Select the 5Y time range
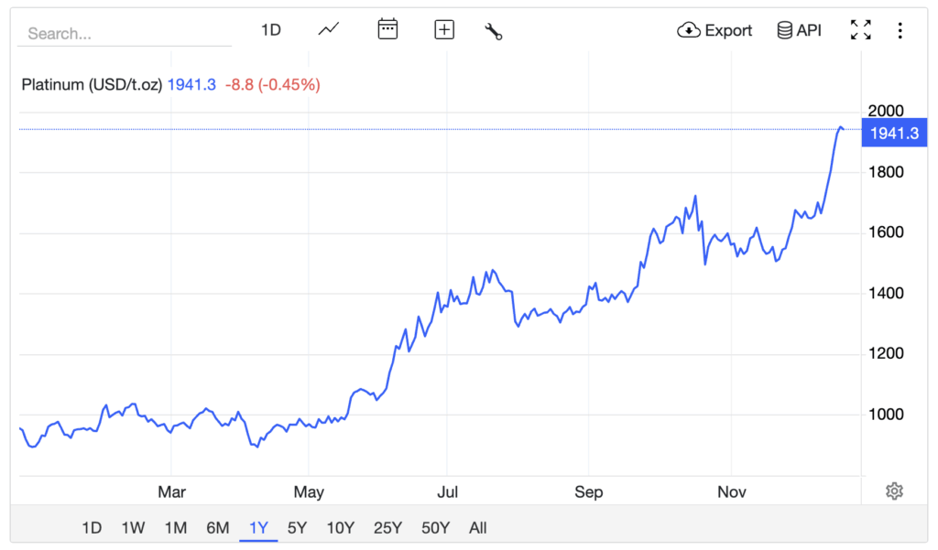The height and width of the screenshot is (550, 938). pyautogui.click(x=297, y=527)
